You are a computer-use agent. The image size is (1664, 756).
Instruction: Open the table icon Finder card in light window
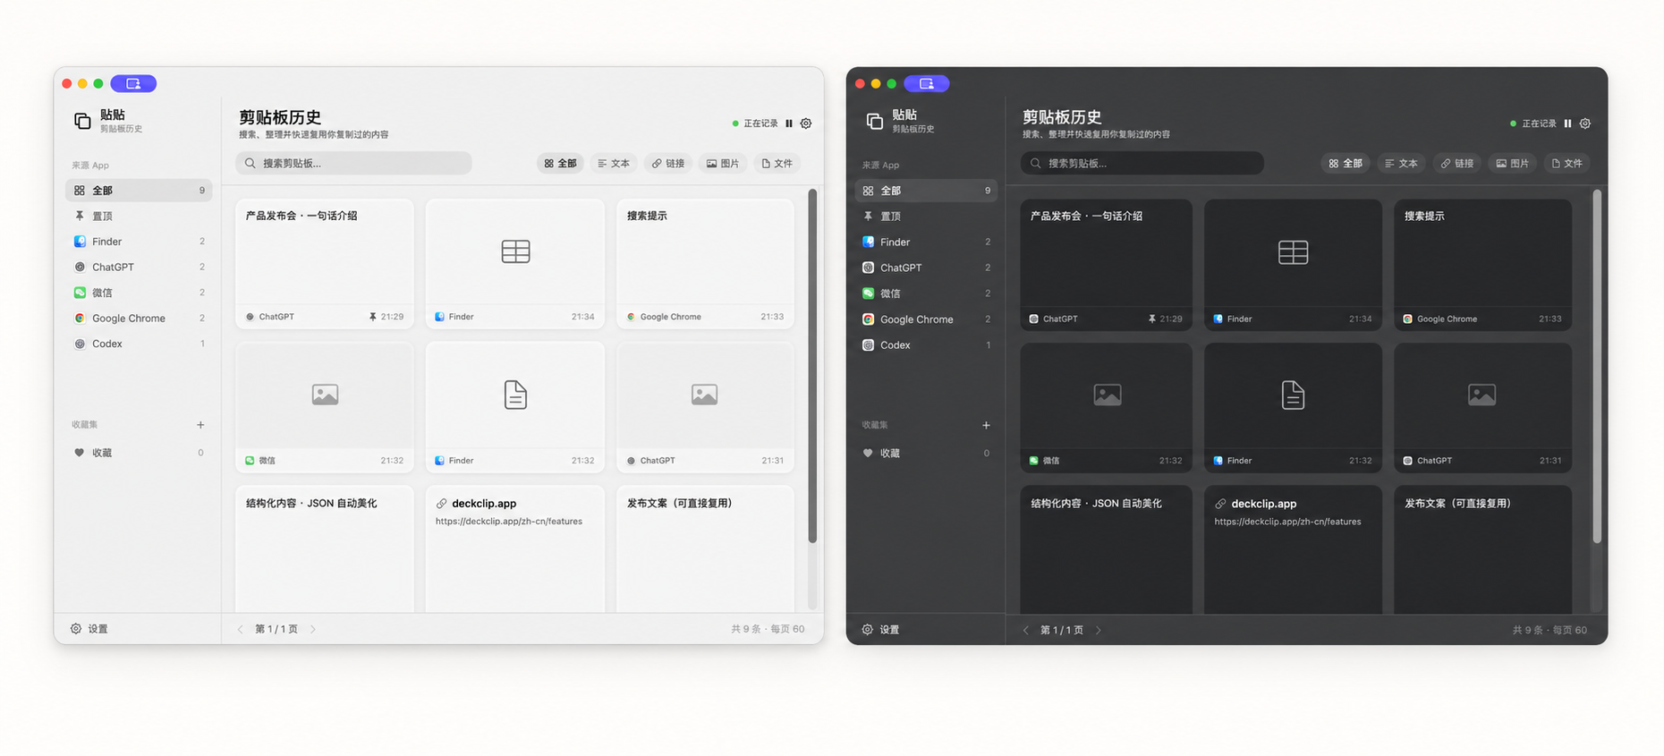(x=515, y=264)
